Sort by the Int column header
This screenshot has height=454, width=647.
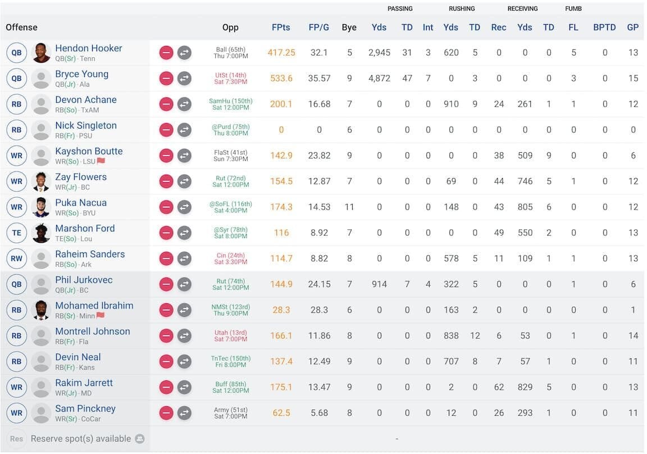(x=428, y=27)
